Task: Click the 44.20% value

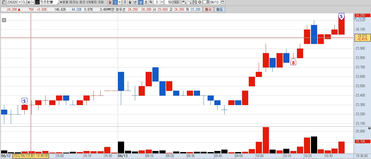Action: [x=76, y=9]
